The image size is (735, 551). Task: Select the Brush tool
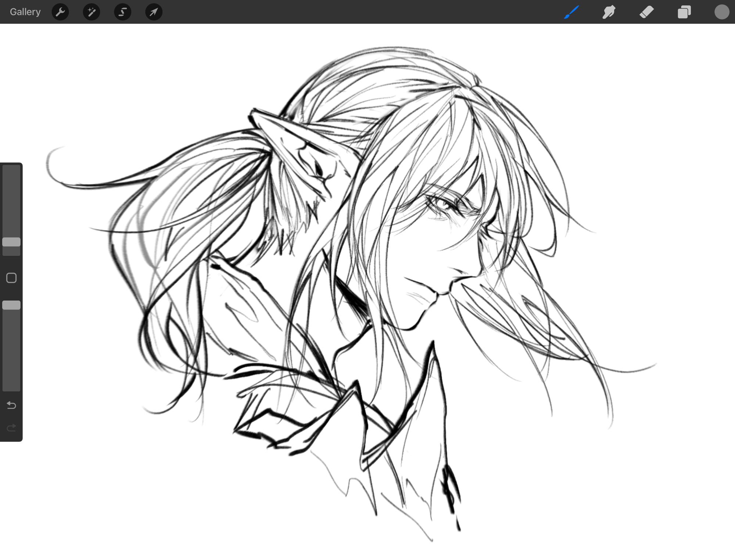click(571, 12)
